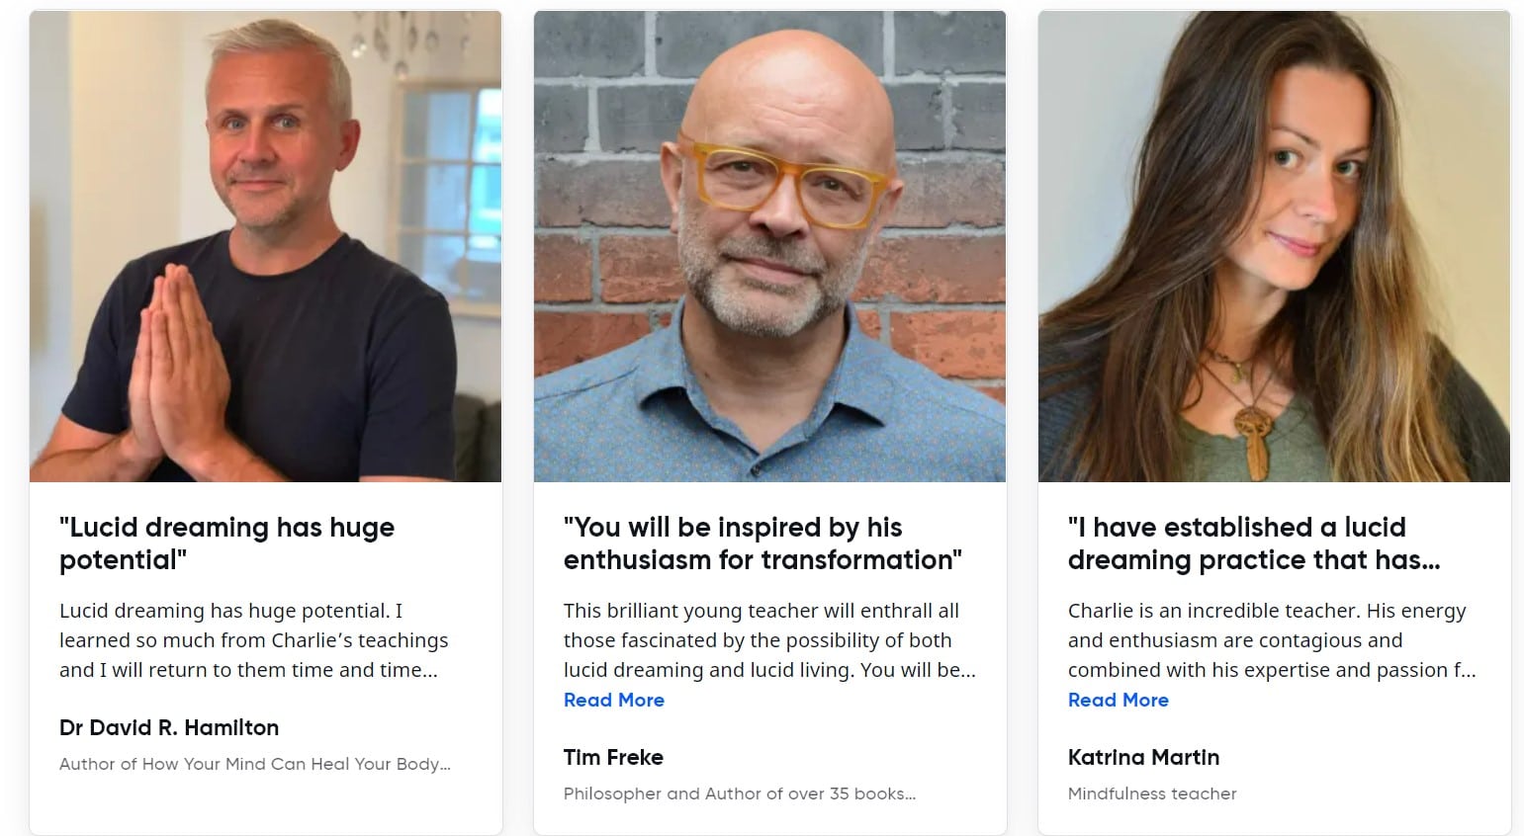Open Katrina Martin's photo
The image size is (1524, 836).
click(x=1274, y=247)
